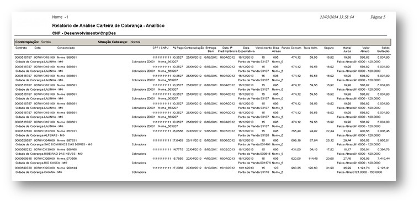Image resolution: width=419 pixels, height=204 pixels.
Task: Click the 'Taxa Adm.' column header
Action: pyautogui.click(x=310, y=48)
